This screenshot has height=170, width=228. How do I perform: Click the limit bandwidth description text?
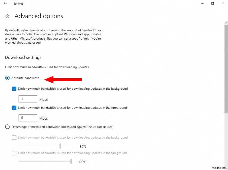(x=46, y=67)
